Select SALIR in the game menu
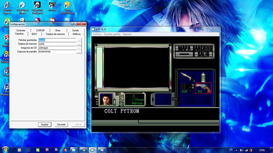The image size is (273, 153). tap(203, 54)
